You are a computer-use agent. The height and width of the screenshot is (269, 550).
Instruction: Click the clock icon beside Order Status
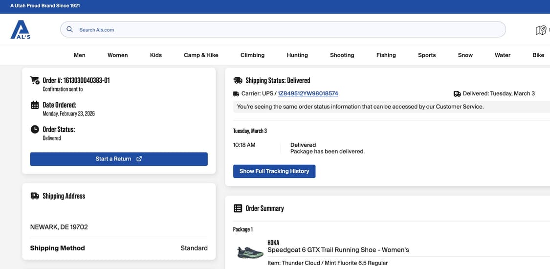(35, 130)
